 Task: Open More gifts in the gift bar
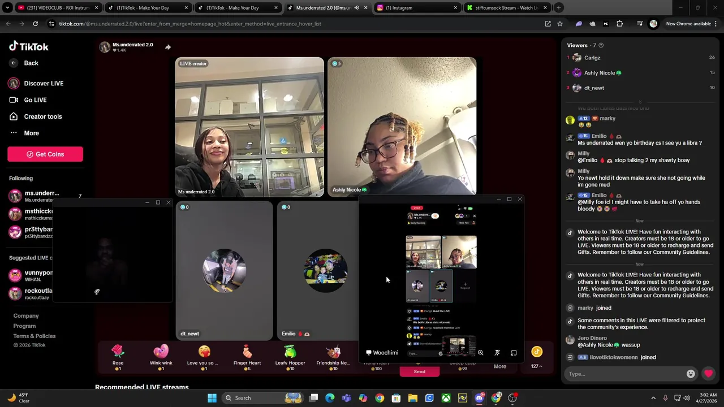(500, 366)
